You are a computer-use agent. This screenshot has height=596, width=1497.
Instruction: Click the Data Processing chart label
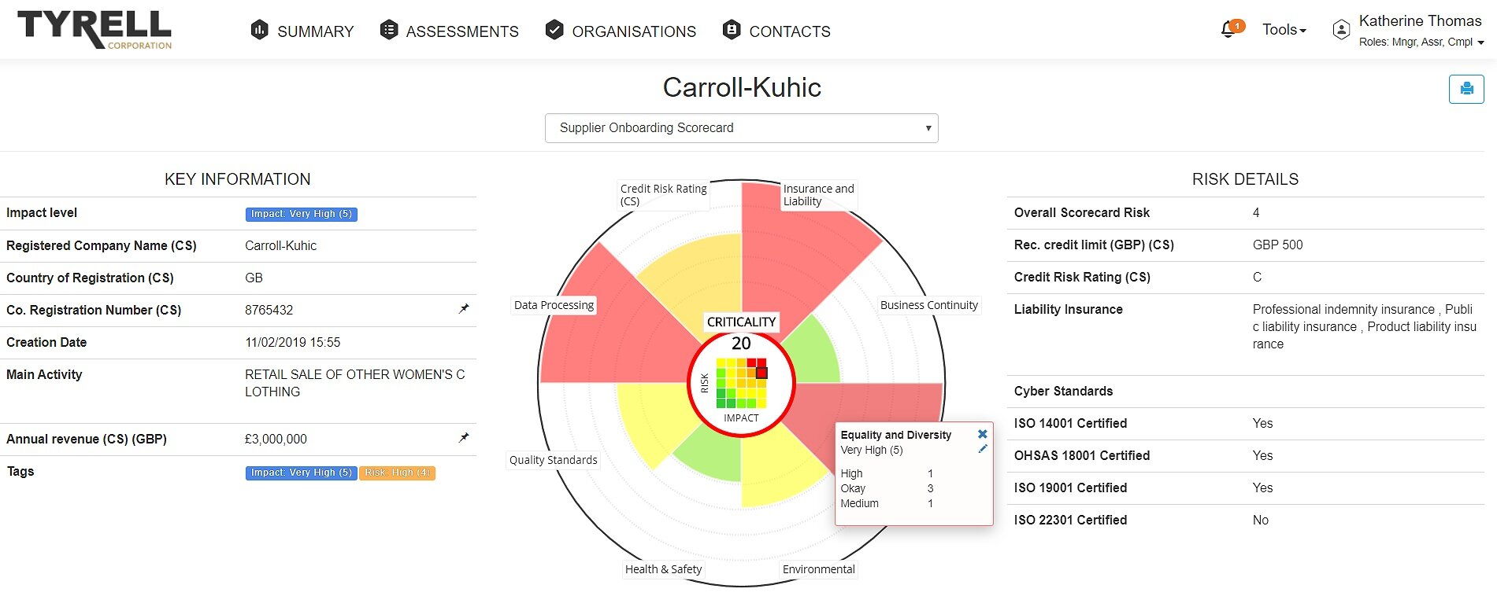(x=554, y=305)
